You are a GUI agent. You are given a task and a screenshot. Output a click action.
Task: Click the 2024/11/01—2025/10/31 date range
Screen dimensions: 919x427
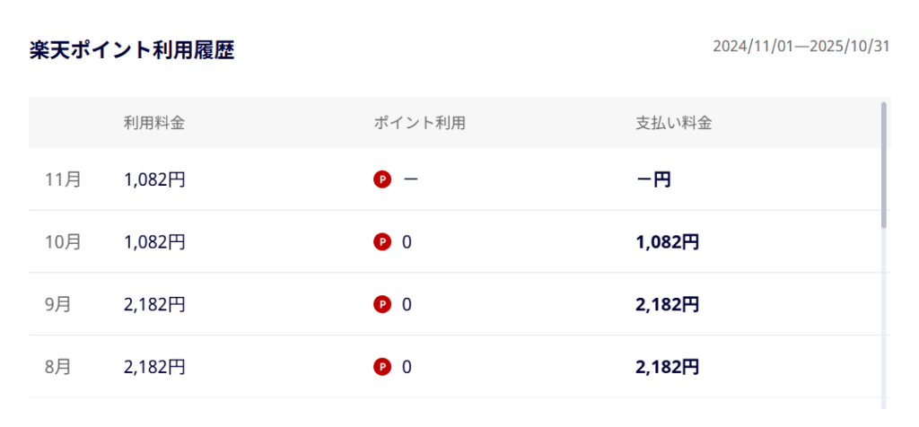[801, 47]
